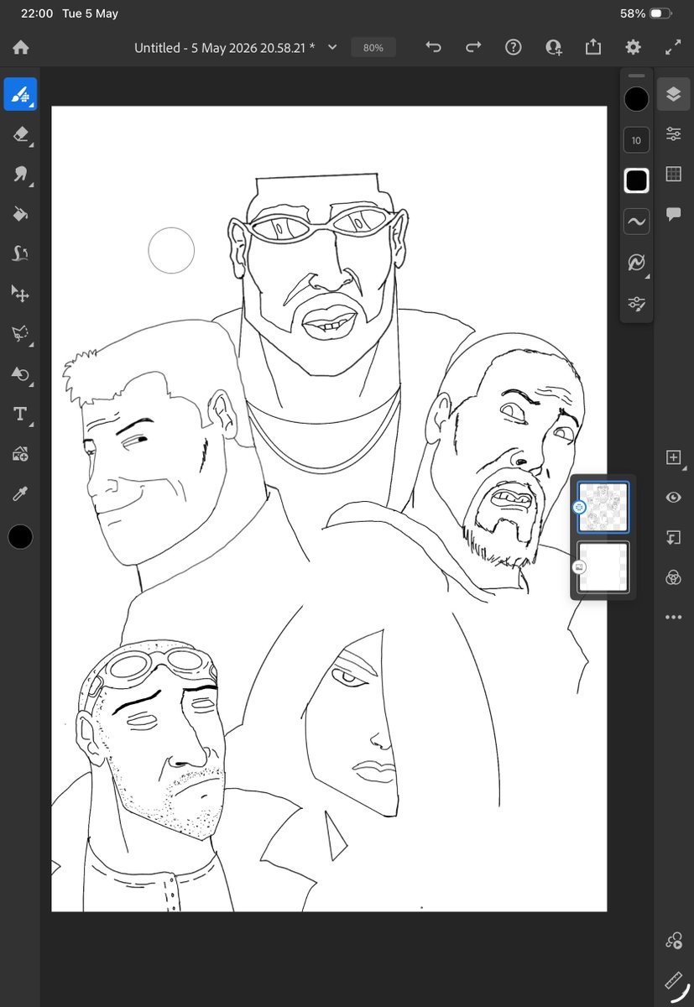Viewport: 694px width, 1007px height.
Task: Toggle the compact Layers view
Action: point(673,95)
